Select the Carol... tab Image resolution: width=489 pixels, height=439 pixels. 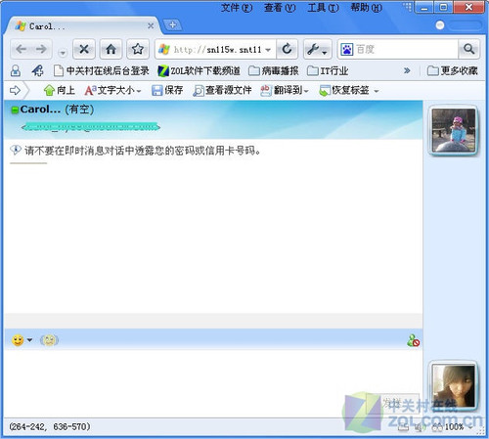[81, 26]
